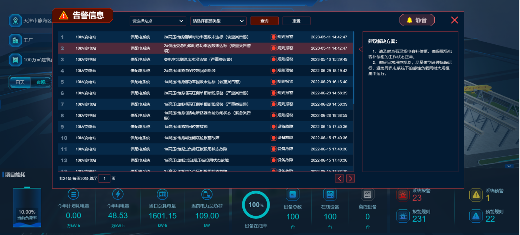
Task: Click the alarm list vertical scrollbar
Action: tap(353, 68)
